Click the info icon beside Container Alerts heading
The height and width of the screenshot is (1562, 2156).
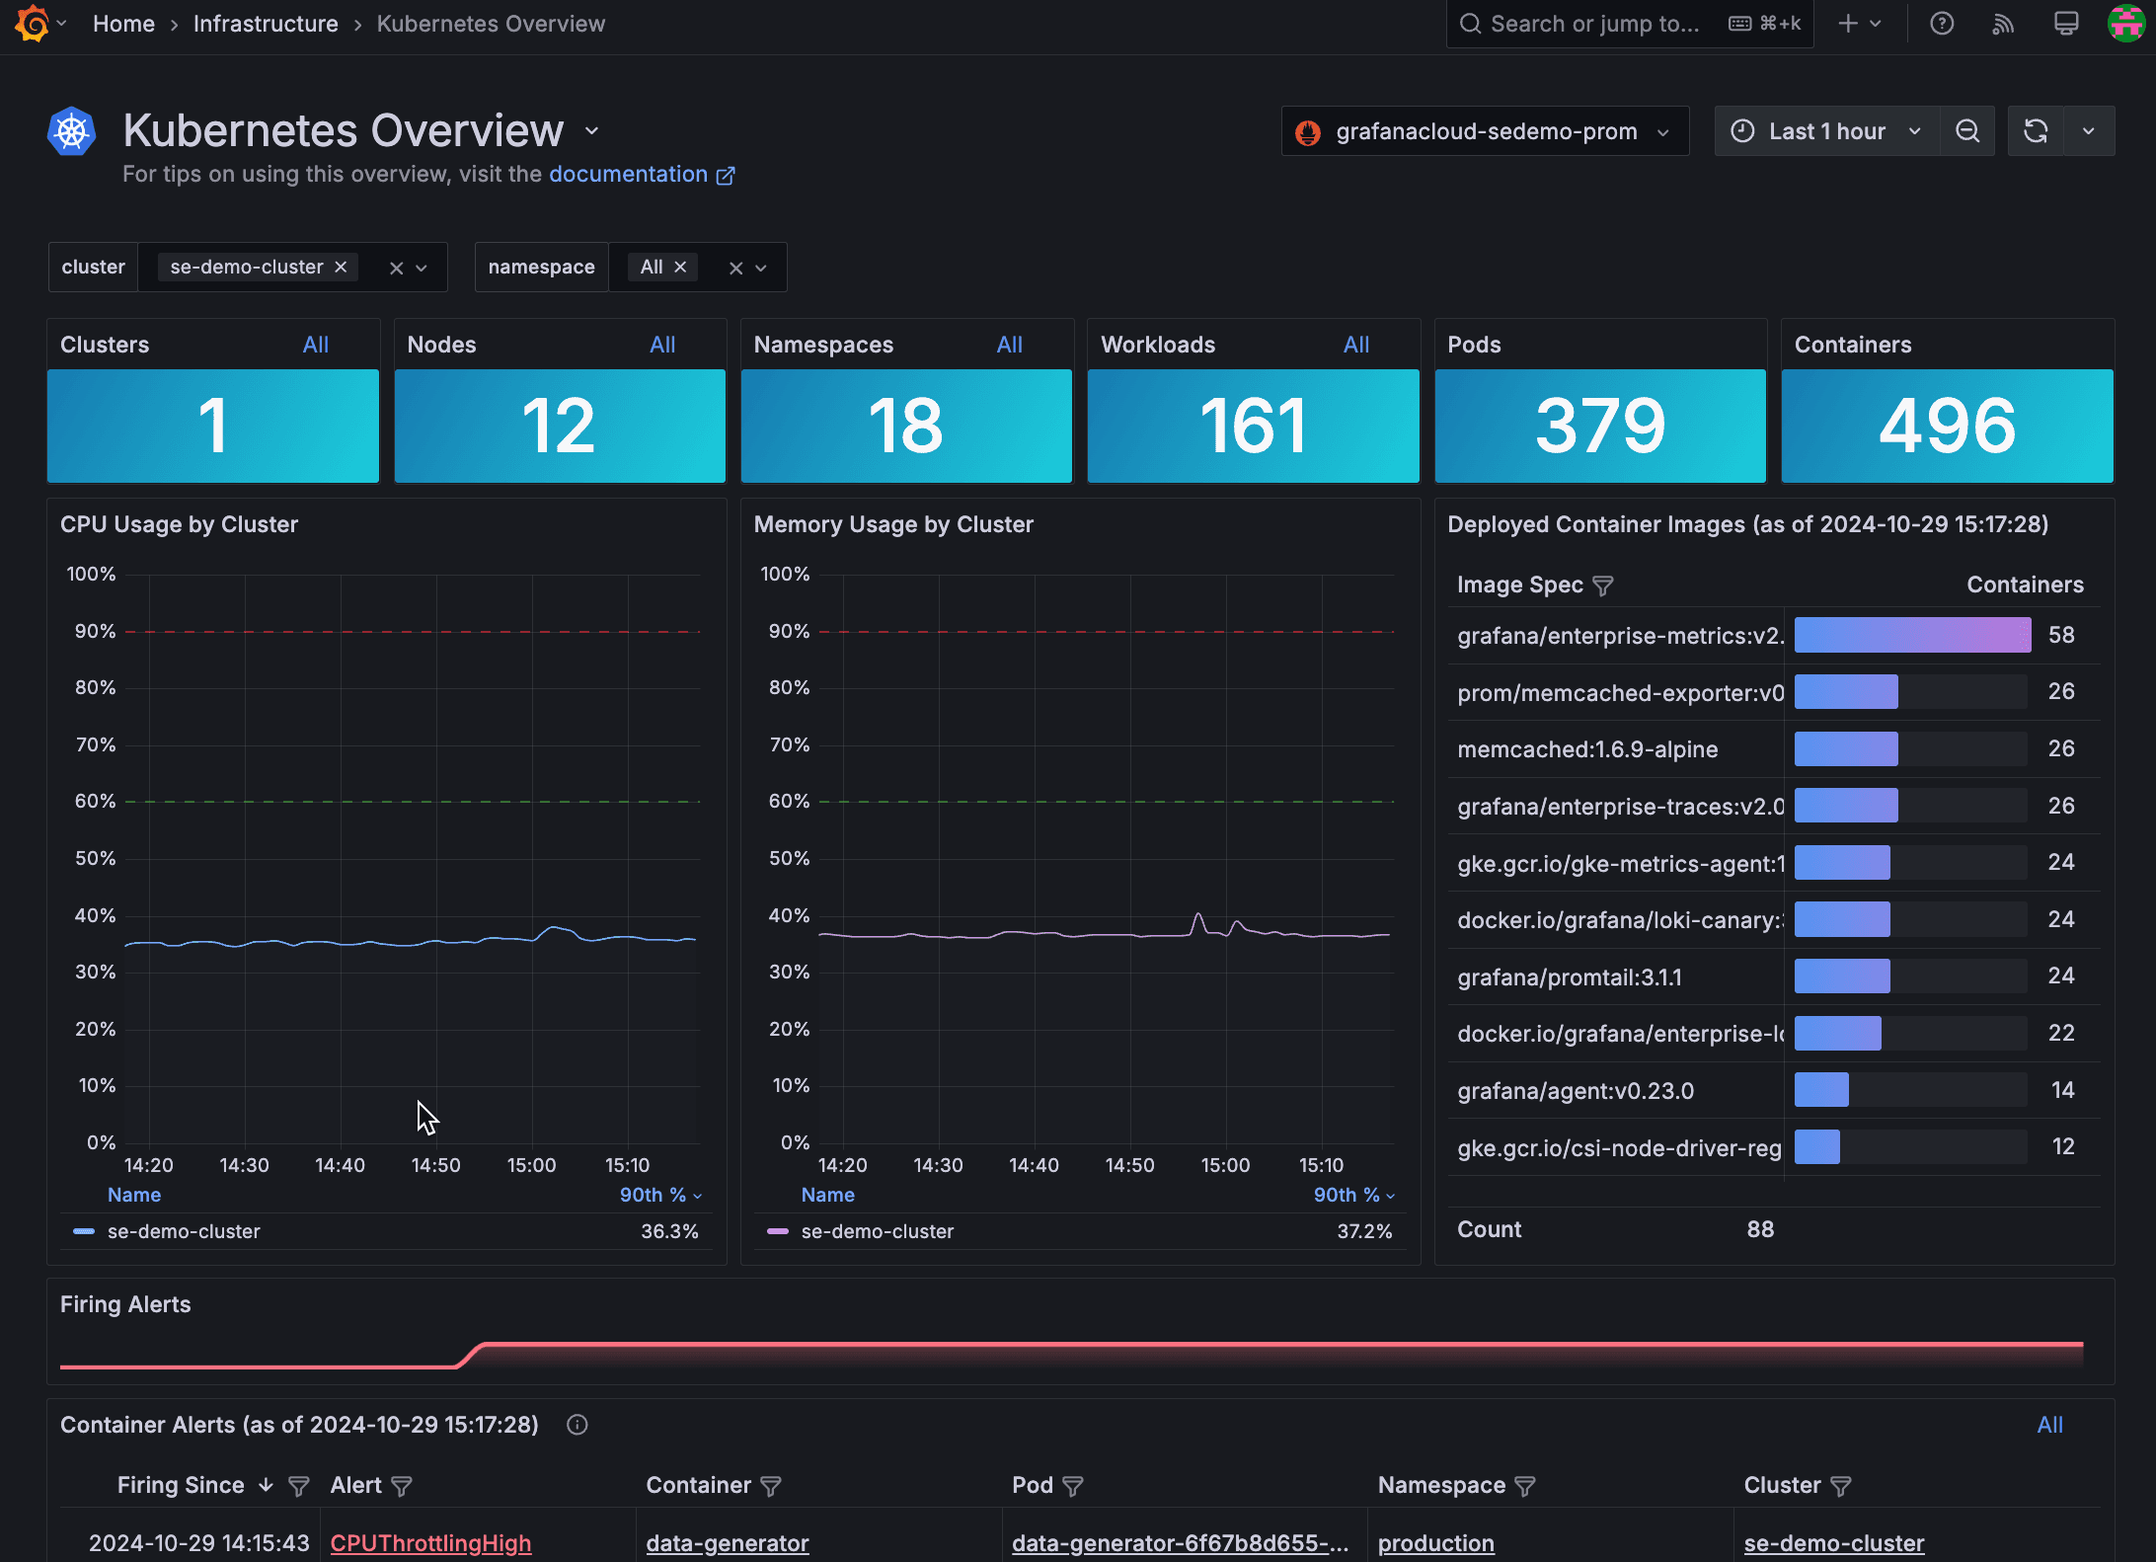[577, 1425]
